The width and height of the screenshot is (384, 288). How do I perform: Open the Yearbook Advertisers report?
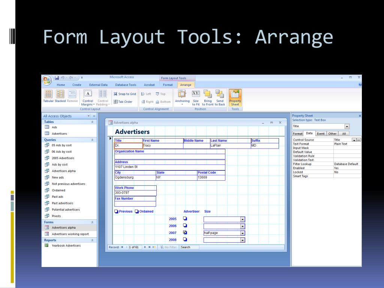(x=66, y=246)
